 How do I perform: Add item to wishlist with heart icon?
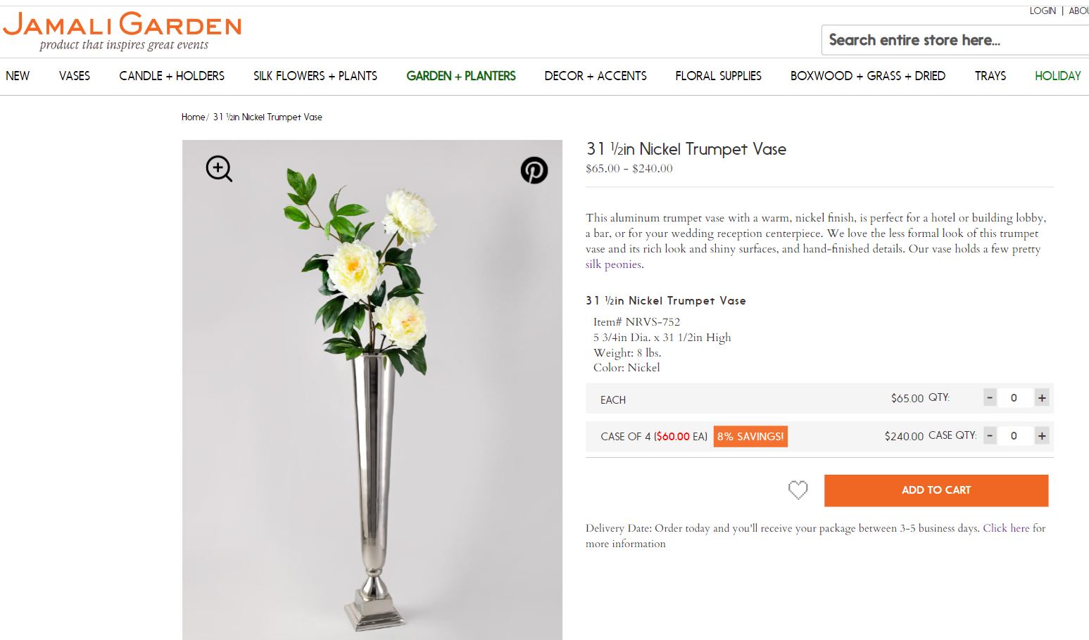tap(798, 490)
